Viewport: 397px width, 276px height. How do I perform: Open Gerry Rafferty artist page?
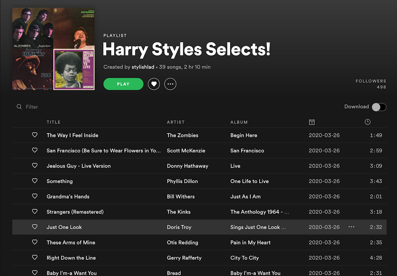(184, 258)
